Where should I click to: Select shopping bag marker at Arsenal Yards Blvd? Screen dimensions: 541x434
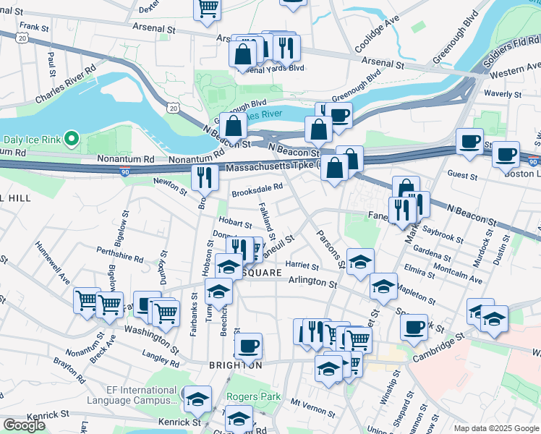243,56
